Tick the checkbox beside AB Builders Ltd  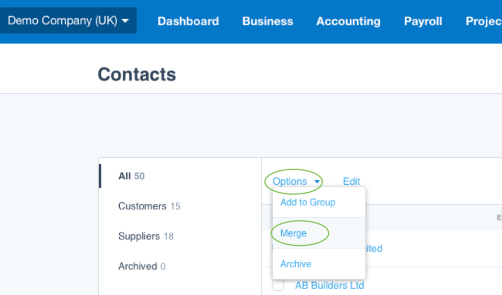coord(278,285)
